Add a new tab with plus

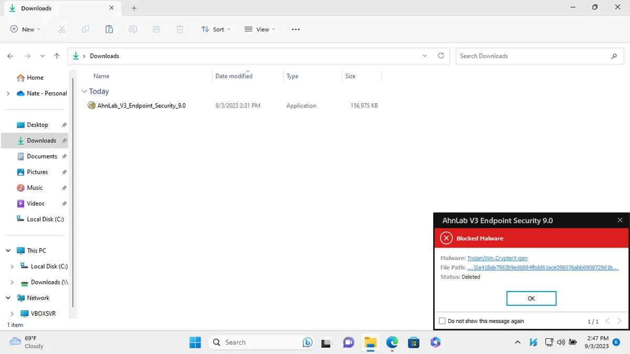click(134, 8)
